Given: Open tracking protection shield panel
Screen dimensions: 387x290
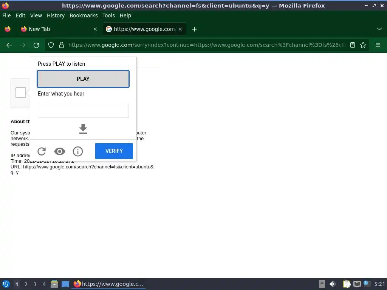Looking at the screenshot, I should coord(51,45).
